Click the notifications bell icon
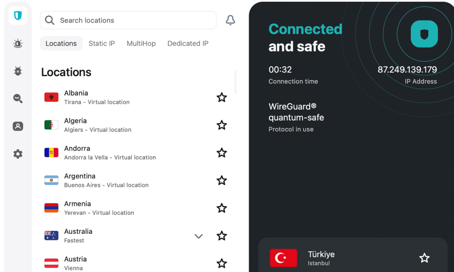This screenshot has height=272, width=454. 231,20
